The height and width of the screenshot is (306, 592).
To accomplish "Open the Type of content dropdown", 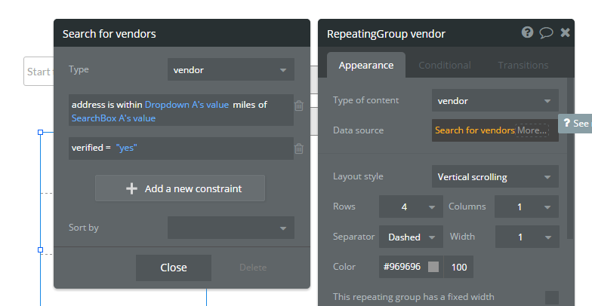I will tap(495, 100).
